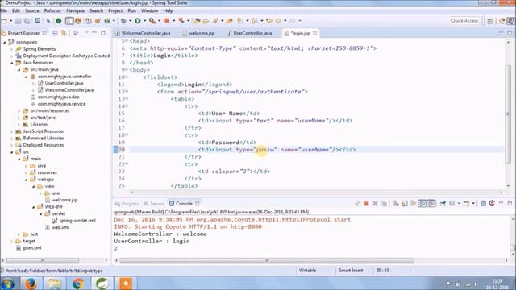
Task: Open Chrome from the taskbar
Action: pyautogui.click(x=78, y=284)
